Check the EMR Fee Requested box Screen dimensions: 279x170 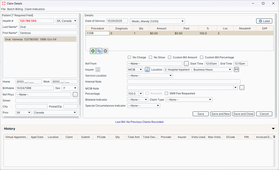(167, 93)
